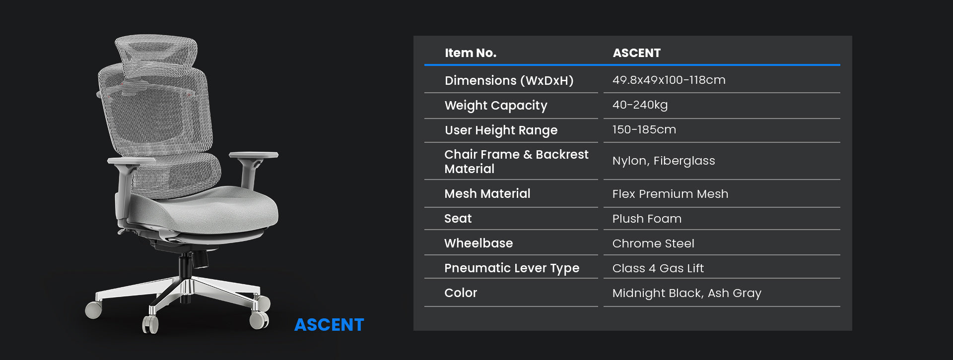Click the Class 4 Gas Lift value
953x360 pixels.
[x=658, y=268]
